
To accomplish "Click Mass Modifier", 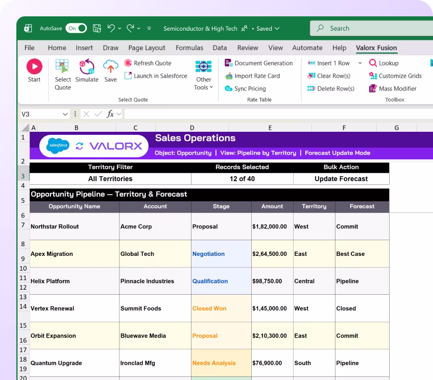I will 393,88.
